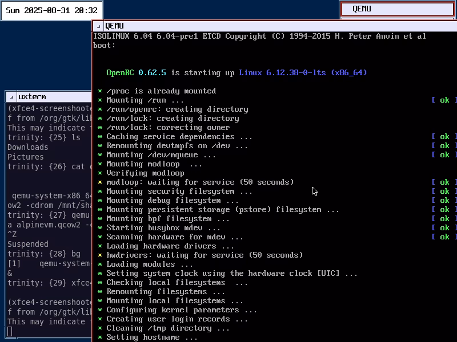Screen dimensions: 457x342
Task: Click the green asterisk beside Loading modules
Action: coord(100,264)
